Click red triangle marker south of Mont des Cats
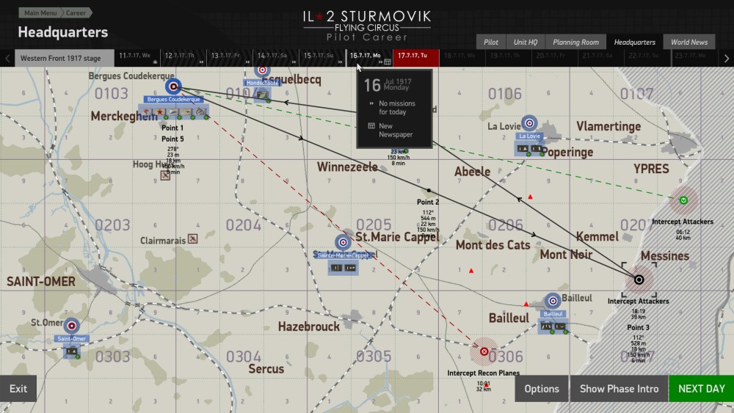The image size is (734, 413). [x=471, y=271]
